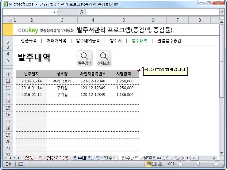227x170 pixels.
Task: Go to next sheet tab arrow
Action: pos(14,158)
